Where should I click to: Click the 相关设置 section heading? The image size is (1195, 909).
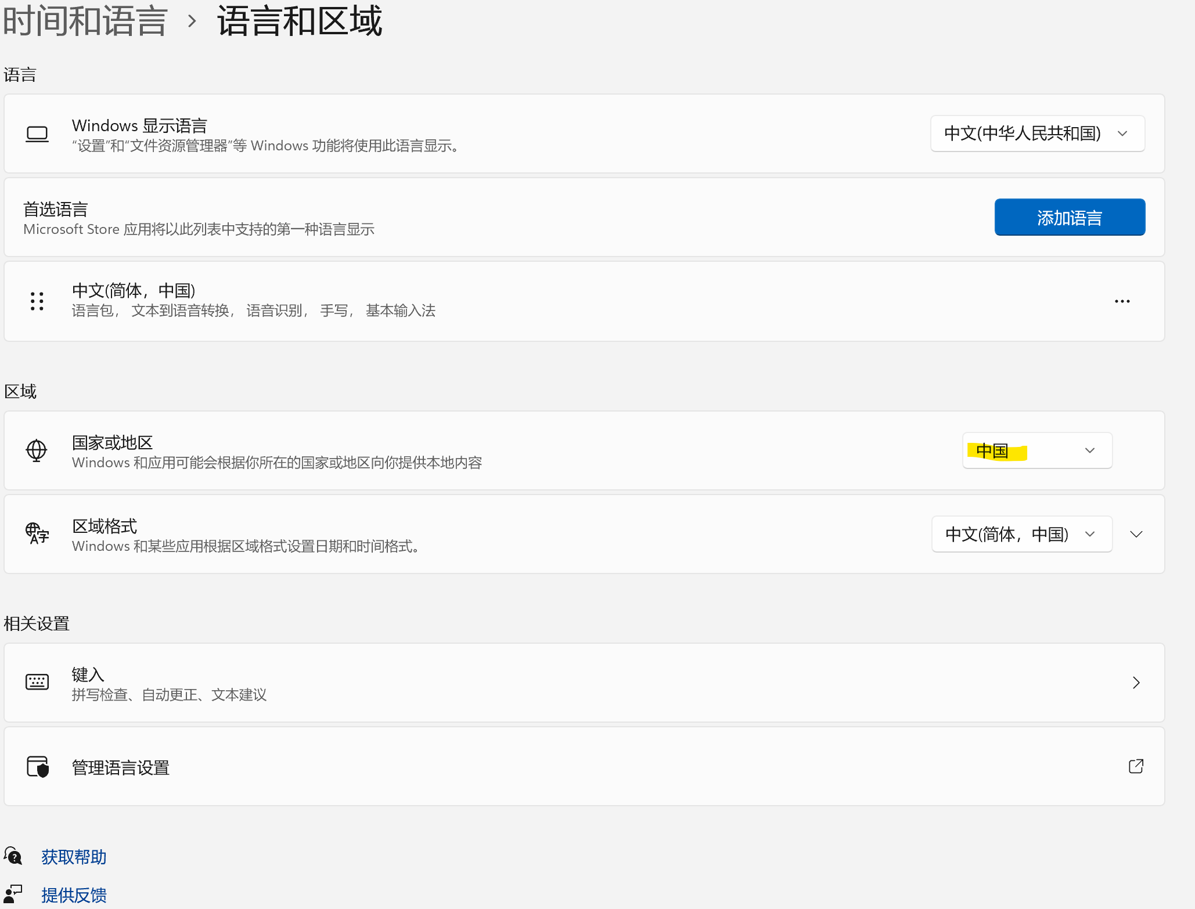pyautogui.click(x=37, y=623)
